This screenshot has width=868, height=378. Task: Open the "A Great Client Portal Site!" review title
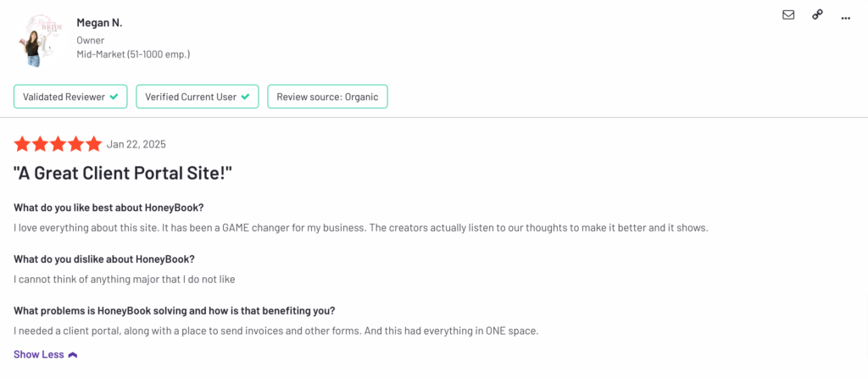pos(122,173)
